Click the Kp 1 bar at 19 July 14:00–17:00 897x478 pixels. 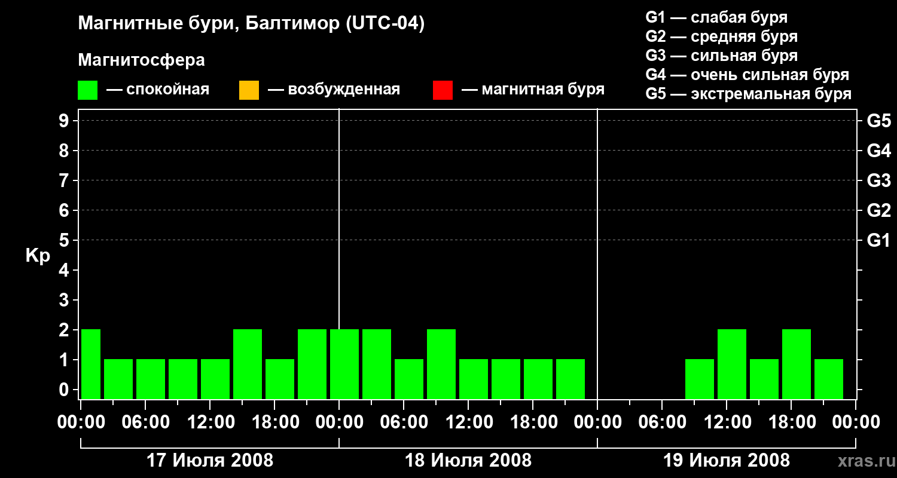click(764, 379)
